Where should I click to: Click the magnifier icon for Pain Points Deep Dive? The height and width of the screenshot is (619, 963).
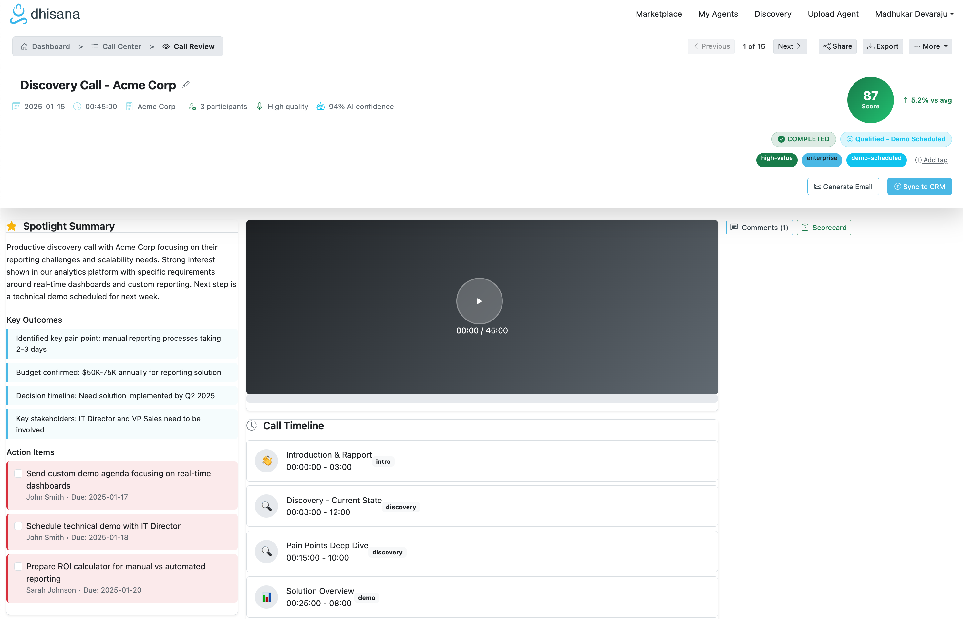(x=266, y=551)
